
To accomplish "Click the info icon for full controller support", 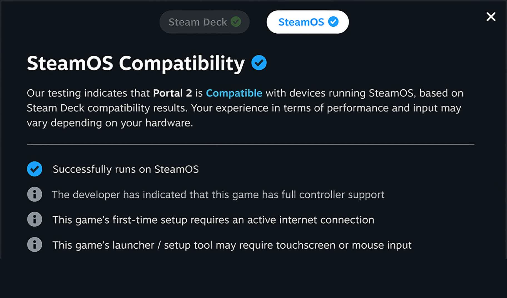I will [34, 194].
